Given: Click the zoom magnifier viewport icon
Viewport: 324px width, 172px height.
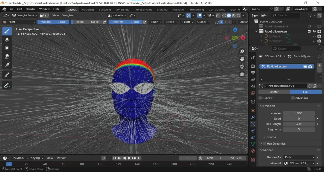Looking at the screenshot, I should point(242,51).
